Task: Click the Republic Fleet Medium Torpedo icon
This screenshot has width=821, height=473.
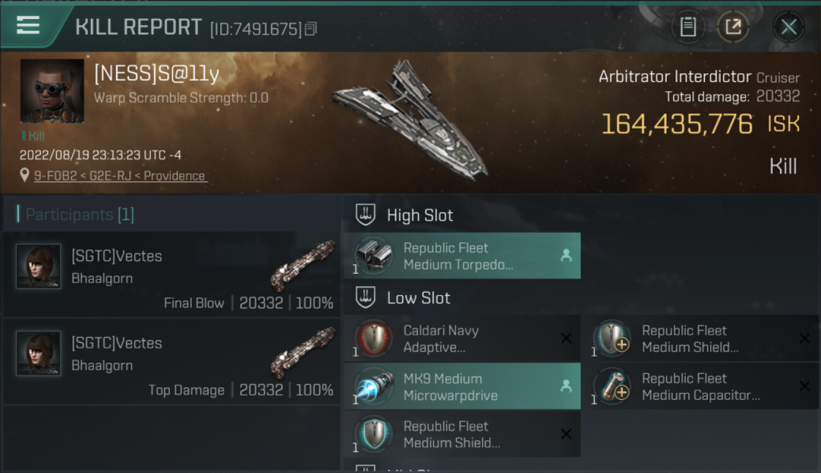Action: point(373,255)
